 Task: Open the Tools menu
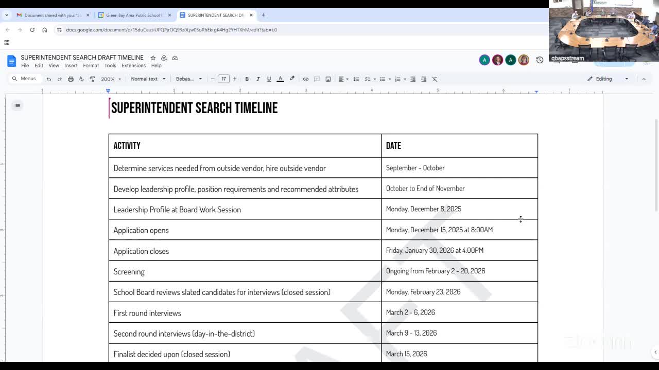(110, 66)
